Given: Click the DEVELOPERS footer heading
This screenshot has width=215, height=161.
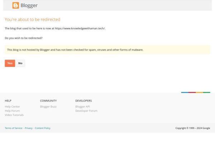Looking at the screenshot, I should point(83,101).
